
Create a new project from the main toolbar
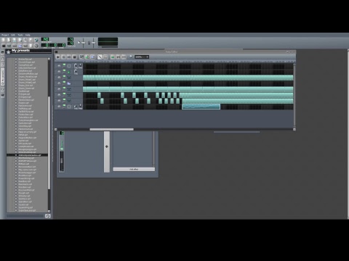(4, 40)
